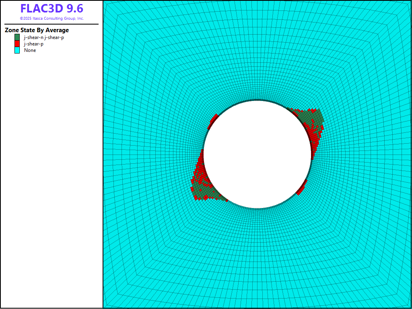Select the top-left corner zone of the mesh
412x309 pixels.
pyautogui.click(x=105, y=3)
